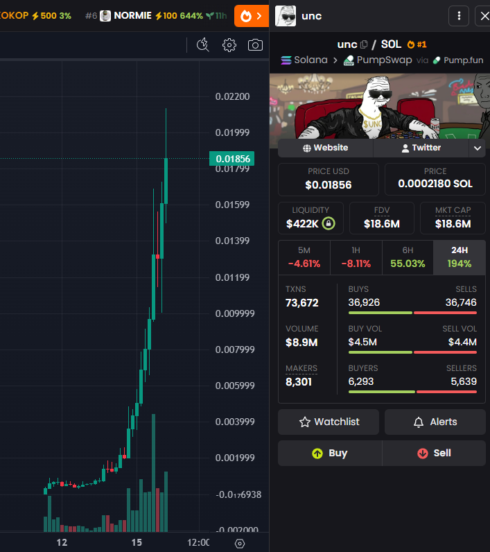Image resolution: width=490 pixels, height=552 pixels.
Task: Switch to the 6H stats tab
Action: click(x=407, y=257)
